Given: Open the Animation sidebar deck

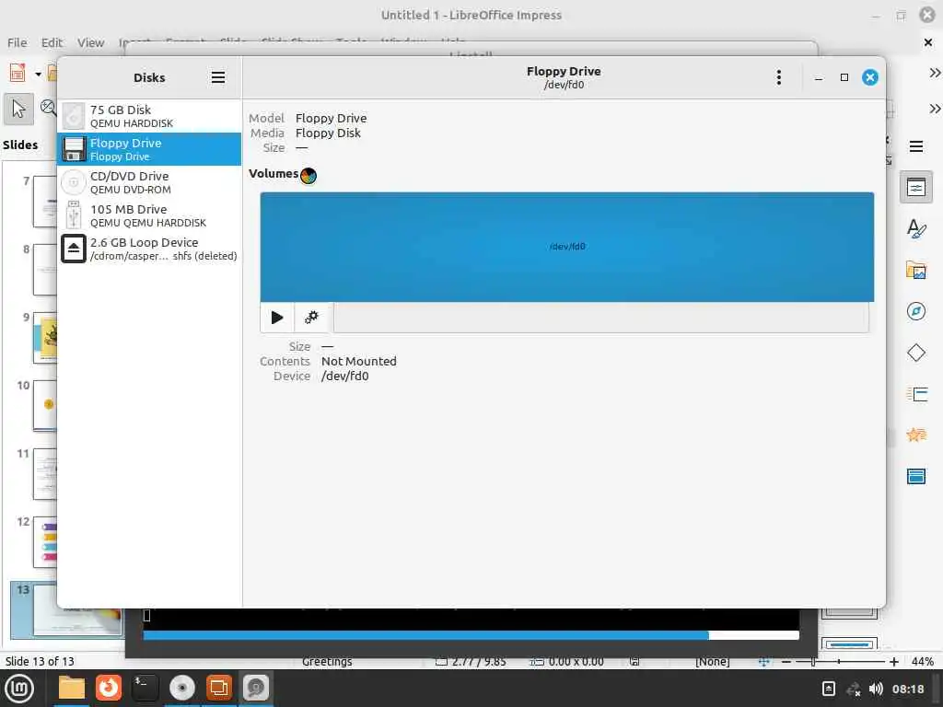Looking at the screenshot, I should [916, 435].
